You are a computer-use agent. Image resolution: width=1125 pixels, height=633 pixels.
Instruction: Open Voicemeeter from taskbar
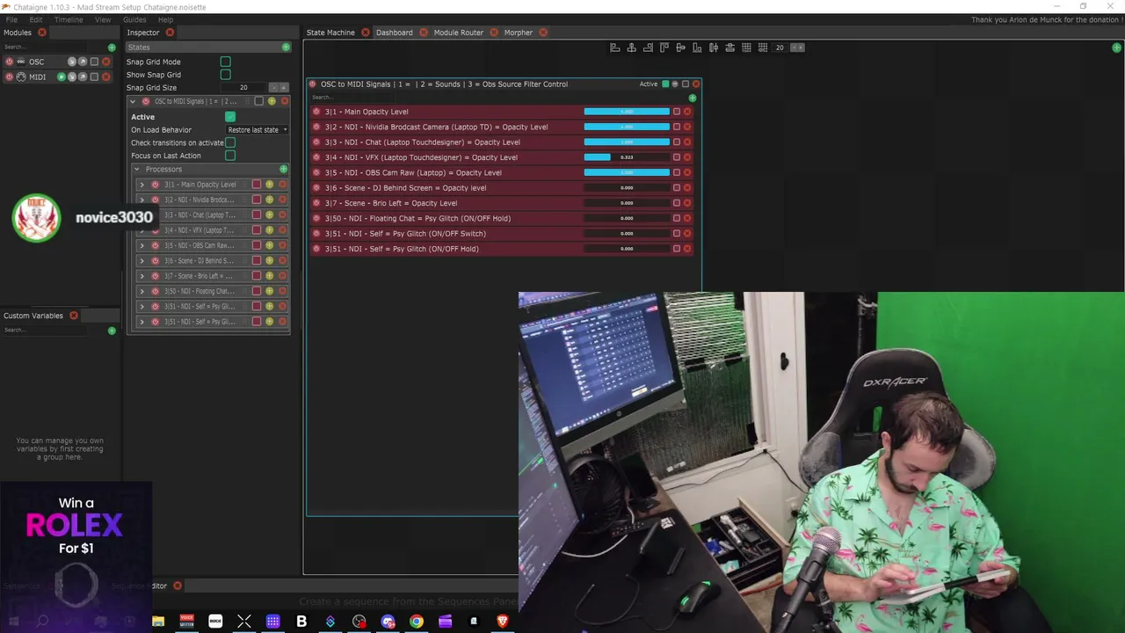click(186, 622)
